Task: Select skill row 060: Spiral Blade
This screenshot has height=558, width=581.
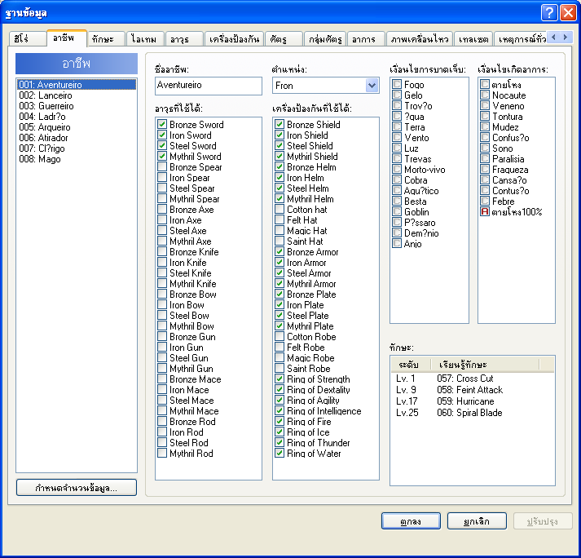Action: click(x=473, y=413)
